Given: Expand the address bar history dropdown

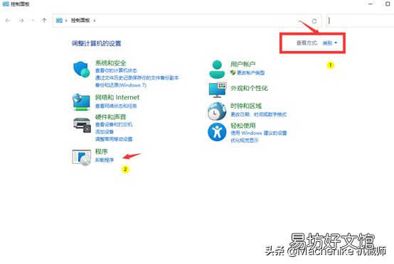Looking at the screenshot, I should point(299,21).
